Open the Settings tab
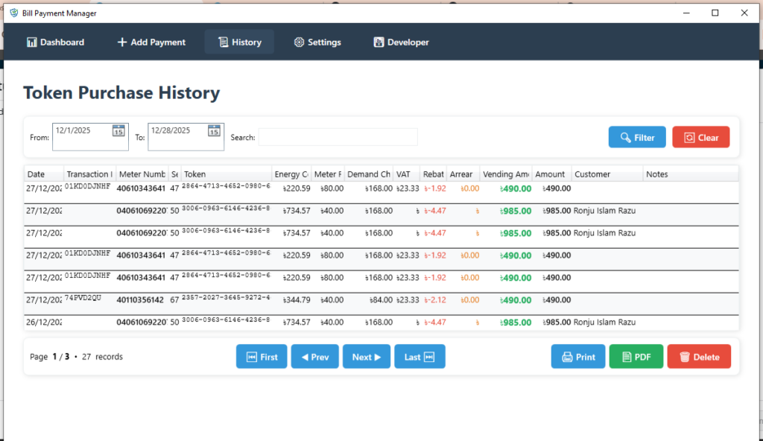 317,42
